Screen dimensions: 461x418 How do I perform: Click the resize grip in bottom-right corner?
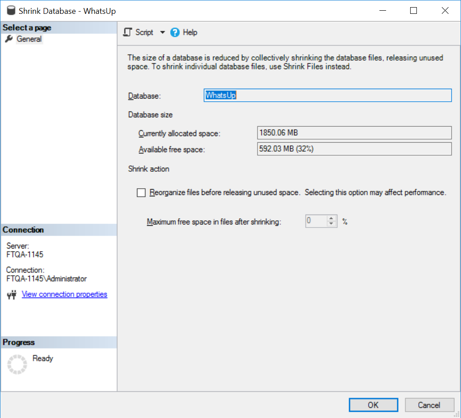point(457,414)
